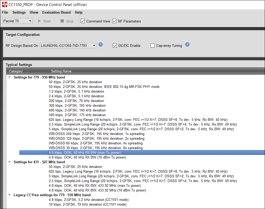Select the IEEE 802.15.4g MR-FSK PHY mode setting
265x209 pixels.
(x=104, y=87)
